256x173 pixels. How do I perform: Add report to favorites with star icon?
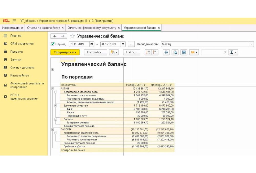point(72,36)
